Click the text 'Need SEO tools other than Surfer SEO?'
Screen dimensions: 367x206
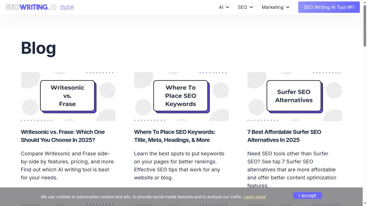click(288, 158)
